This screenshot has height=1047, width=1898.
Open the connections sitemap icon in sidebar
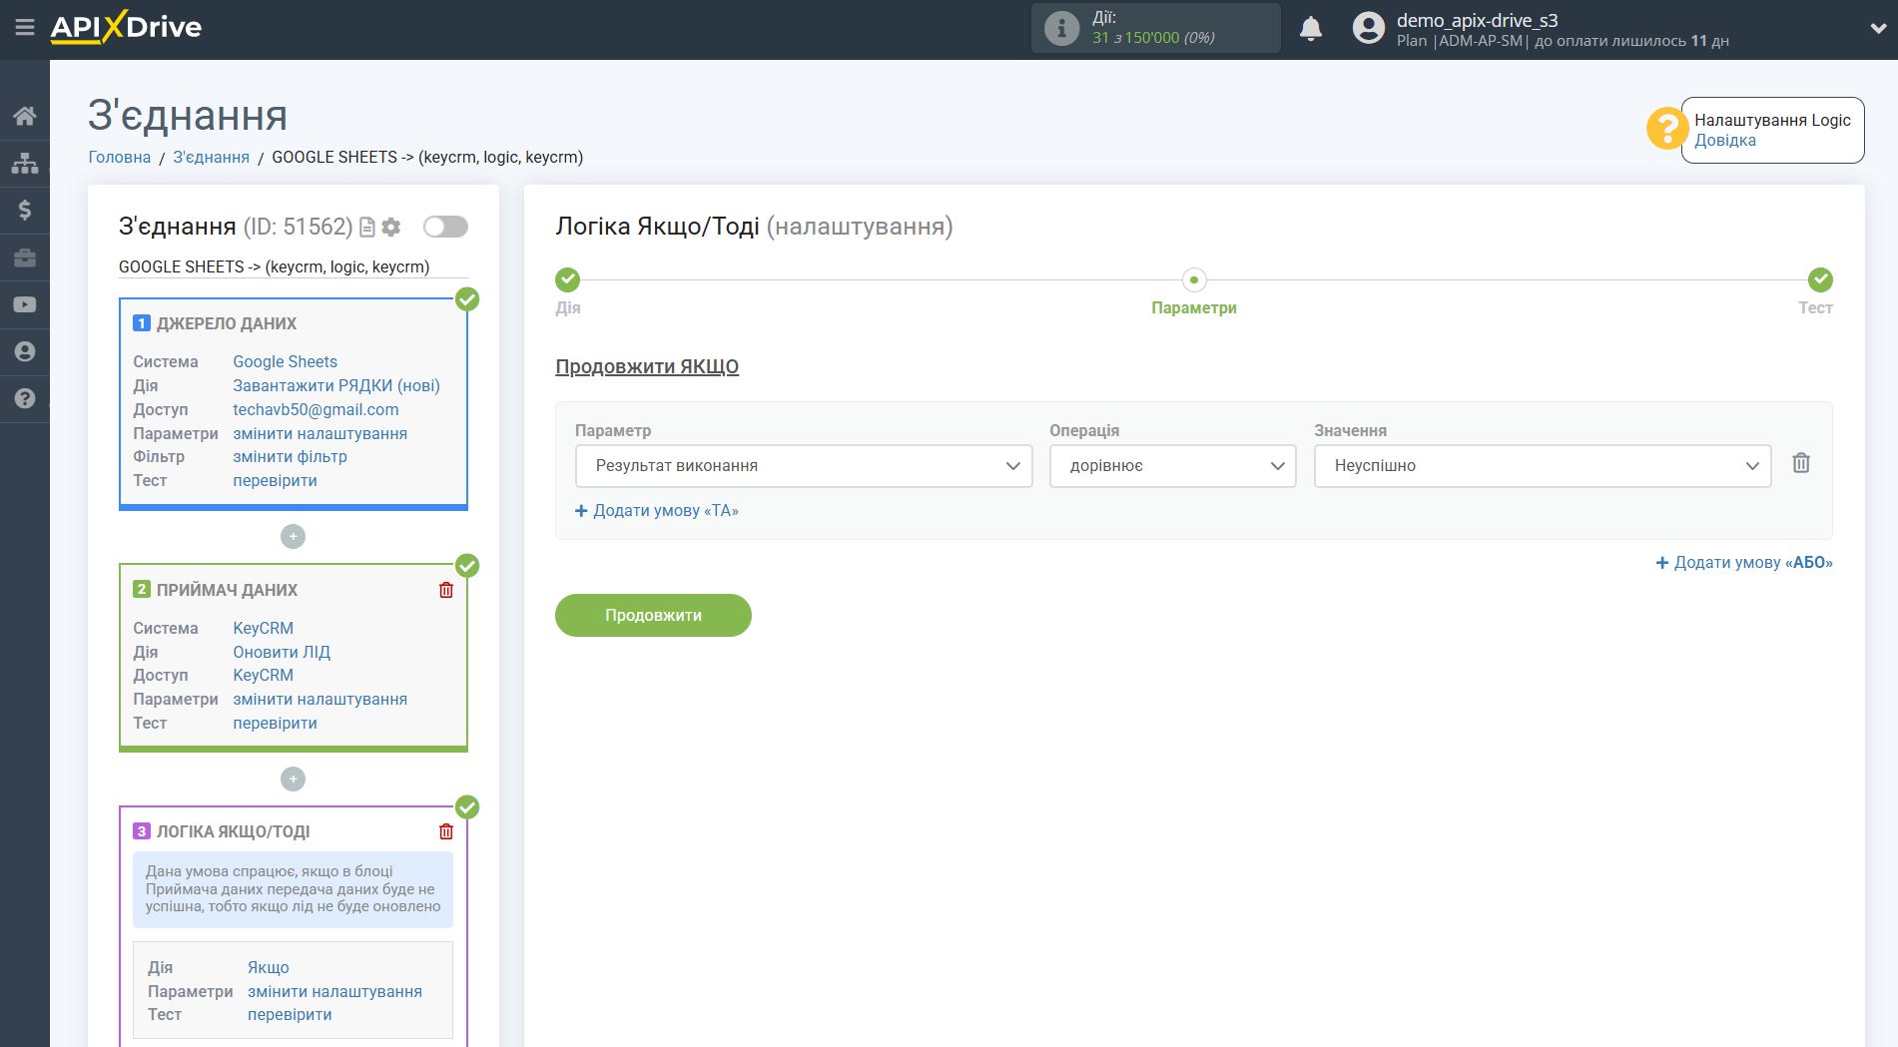[x=25, y=163]
